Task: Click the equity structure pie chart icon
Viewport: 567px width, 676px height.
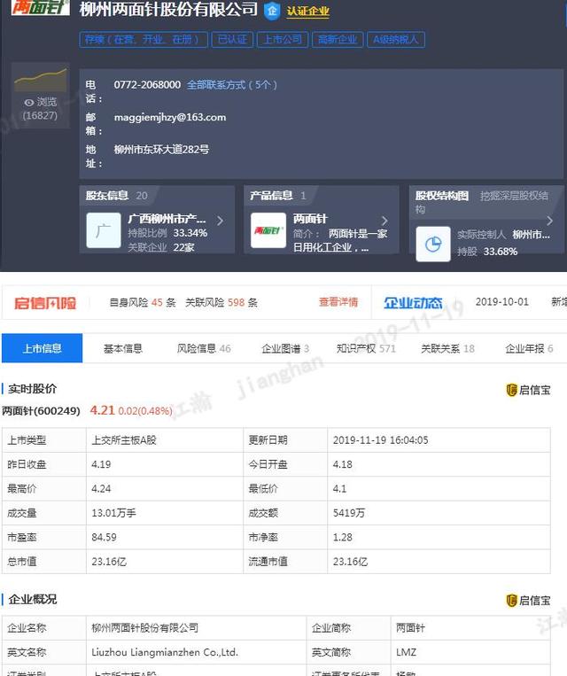Action: point(433,245)
